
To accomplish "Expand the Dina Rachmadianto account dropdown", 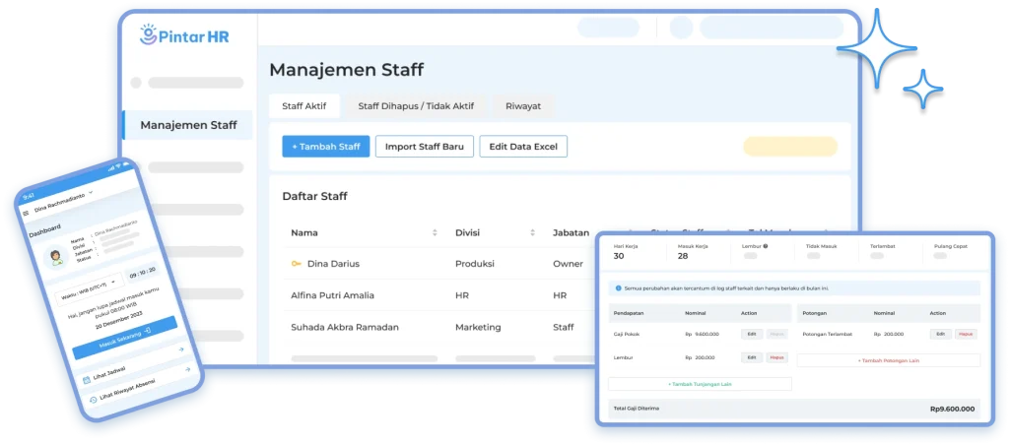I will [x=92, y=194].
